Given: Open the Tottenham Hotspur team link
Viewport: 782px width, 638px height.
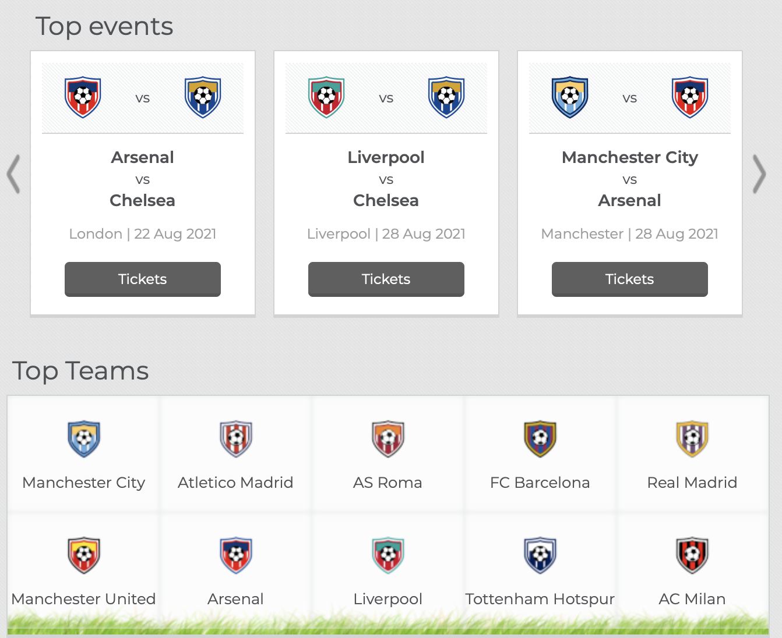Looking at the screenshot, I should 540,599.
